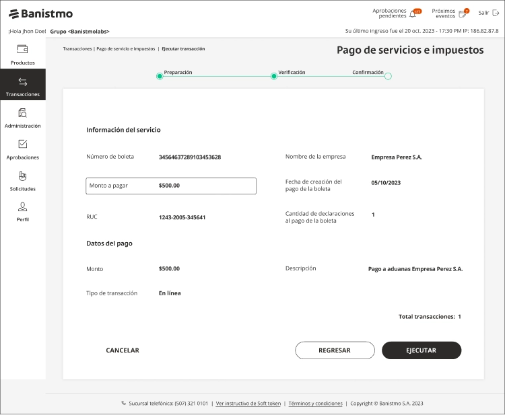Open Productos wallet icon in sidebar
This screenshot has width=505, height=415.
point(22,49)
